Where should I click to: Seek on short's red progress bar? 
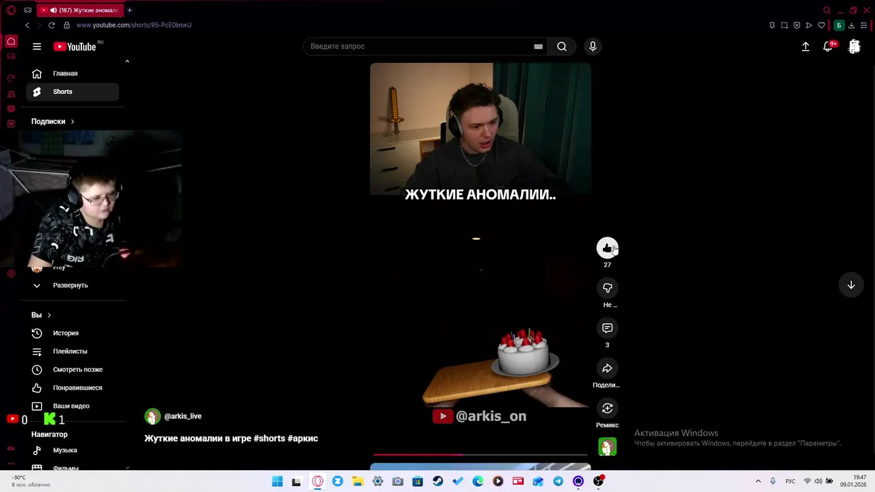pos(480,454)
